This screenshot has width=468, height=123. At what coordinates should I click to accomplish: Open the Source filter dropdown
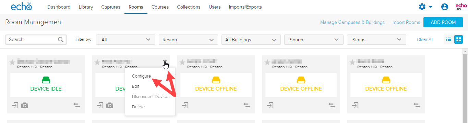314,40
